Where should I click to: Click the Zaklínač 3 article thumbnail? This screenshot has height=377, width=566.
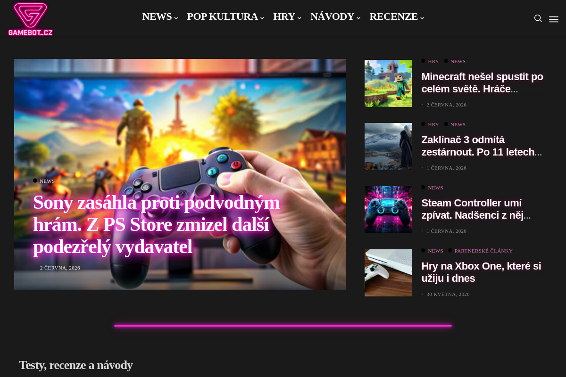click(388, 147)
